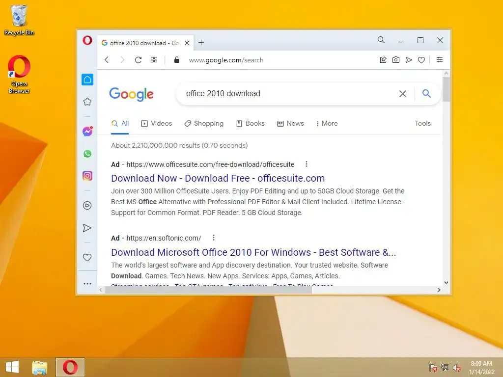
Task: Click the Google logo
Action: [132, 94]
